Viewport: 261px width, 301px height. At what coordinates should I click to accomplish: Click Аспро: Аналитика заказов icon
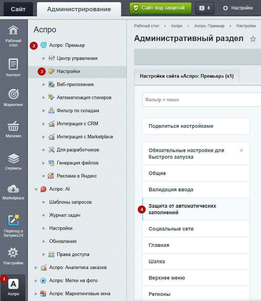(x=43, y=267)
